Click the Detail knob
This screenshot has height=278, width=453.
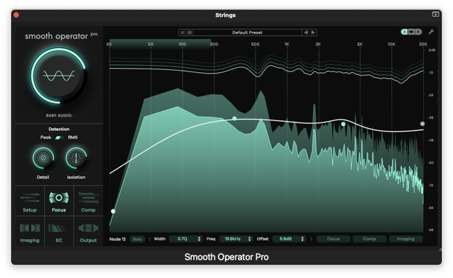tap(43, 158)
